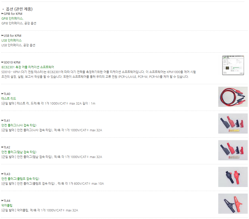
Task: Click the arrow marker before SD010-KPM
Action: pos(2,62)
